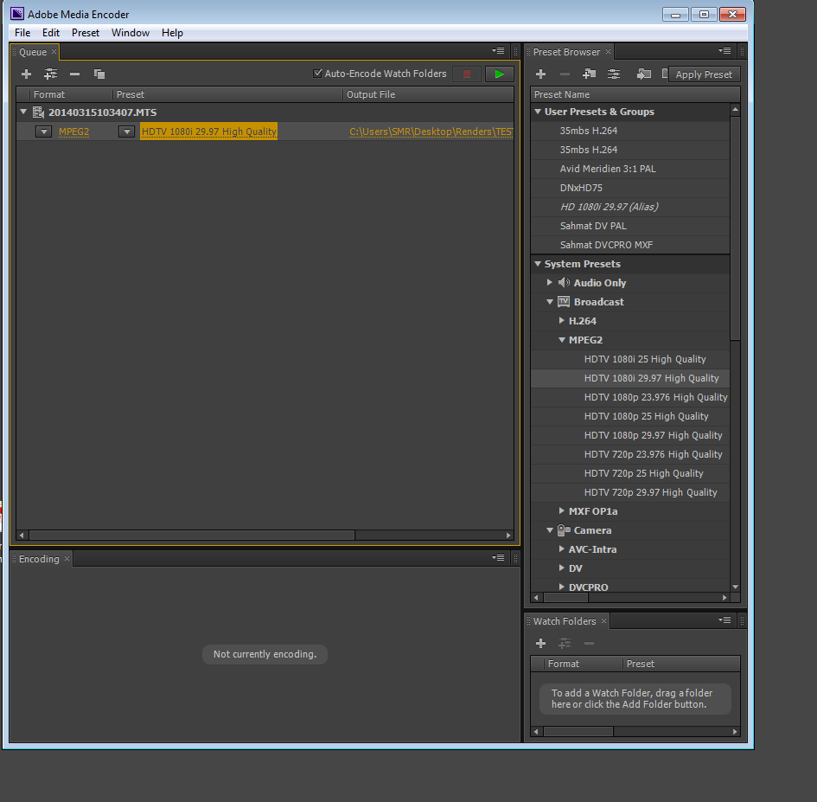Screen dimensions: 817x802
Task: Start the queue with green play button
Action: (x=499, y=74)
